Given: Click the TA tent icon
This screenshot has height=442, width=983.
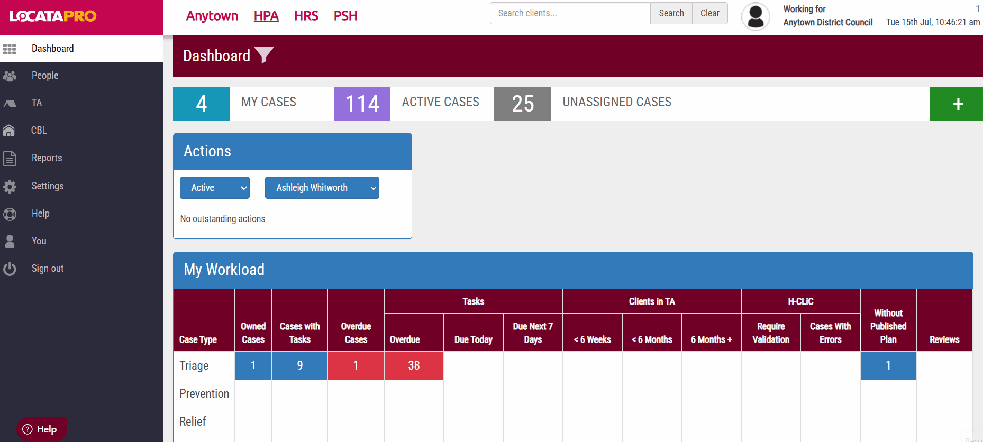Looking at the screenshot, I should pyautogui.click(x=10, y=104).
